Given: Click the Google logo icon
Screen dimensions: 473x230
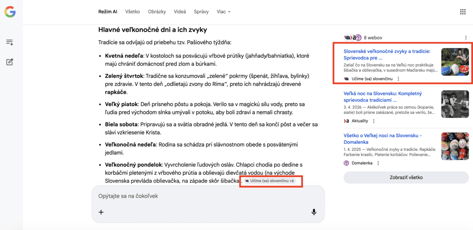Looking at the screenshot, I should click(10, 11).
